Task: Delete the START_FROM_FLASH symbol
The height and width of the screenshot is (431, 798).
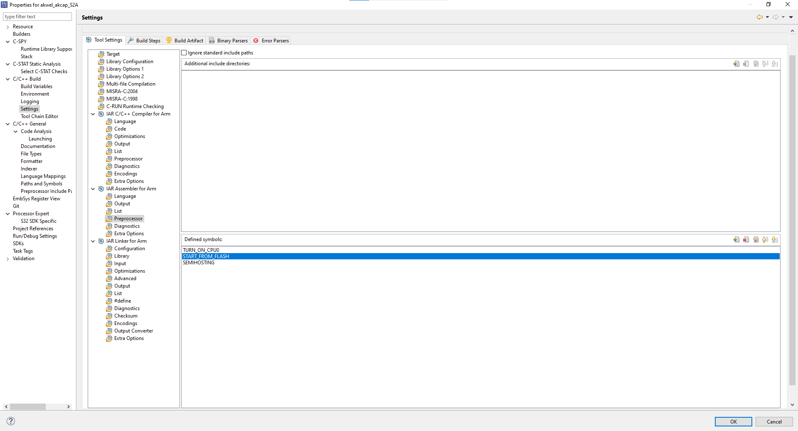Action: (746, 240)
